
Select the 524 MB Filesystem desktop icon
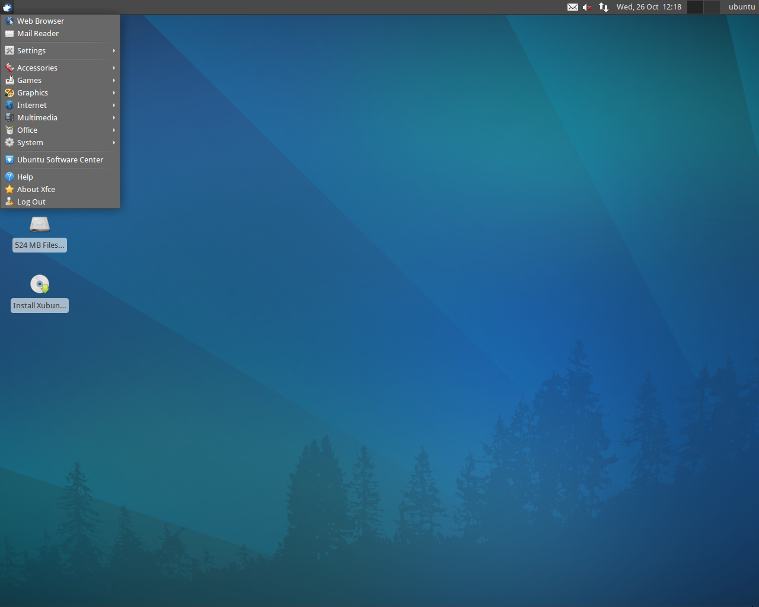pos(40,233)
